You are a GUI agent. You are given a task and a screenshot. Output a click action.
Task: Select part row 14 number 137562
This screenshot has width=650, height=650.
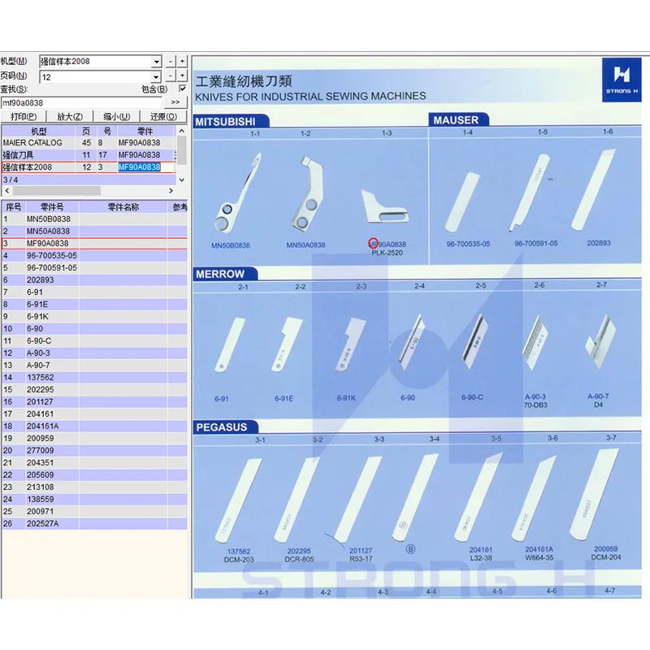(x=94, y=377)
